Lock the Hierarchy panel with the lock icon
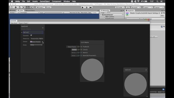The image size is (174, 98). [121, 11]
